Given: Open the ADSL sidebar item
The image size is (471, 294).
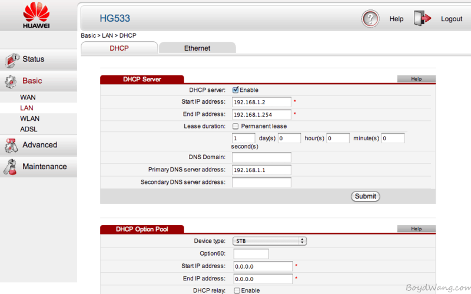Looking at the screenshot, I should pyautogui.click(x=29, y=129).
